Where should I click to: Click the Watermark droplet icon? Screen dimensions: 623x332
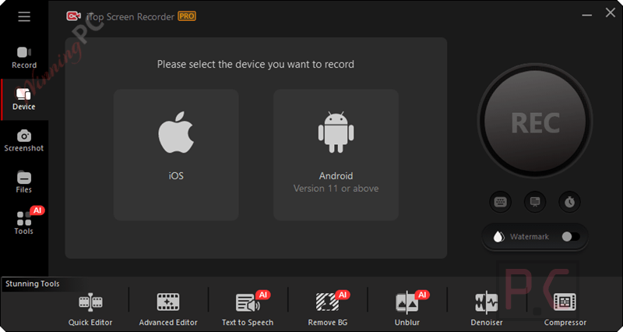point(498,237)
